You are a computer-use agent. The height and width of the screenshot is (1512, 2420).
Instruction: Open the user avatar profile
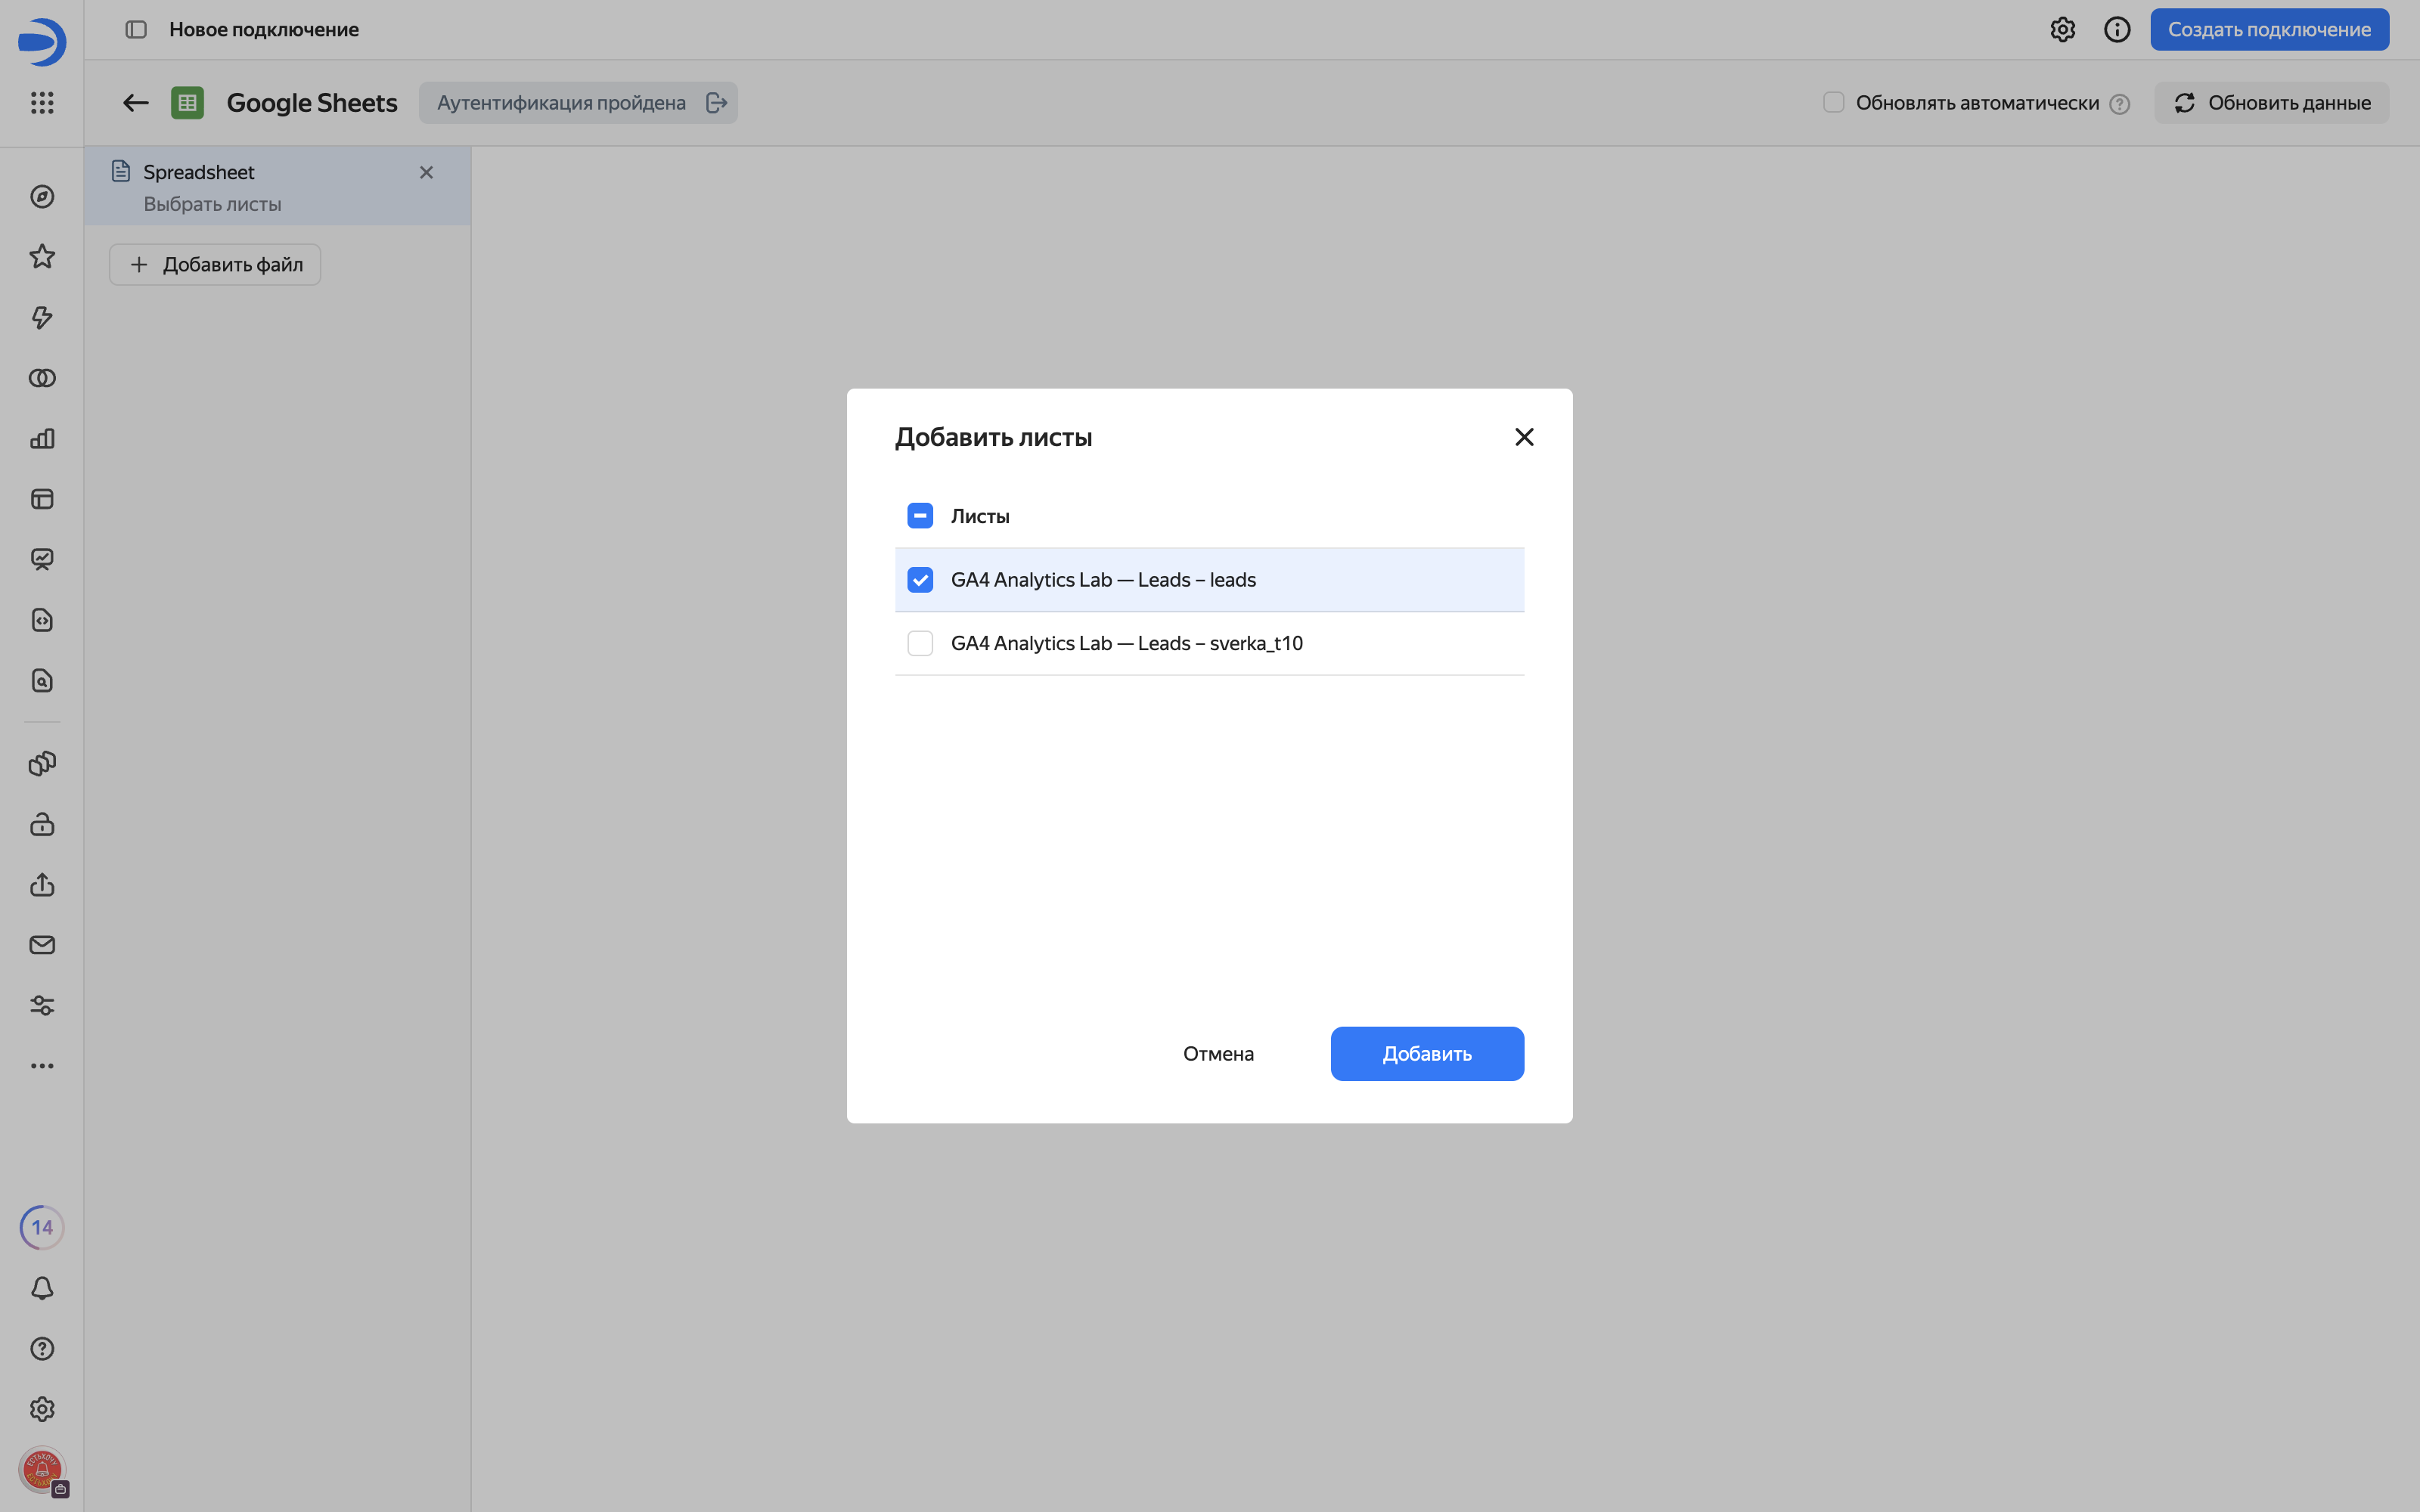pos(42,1470)
